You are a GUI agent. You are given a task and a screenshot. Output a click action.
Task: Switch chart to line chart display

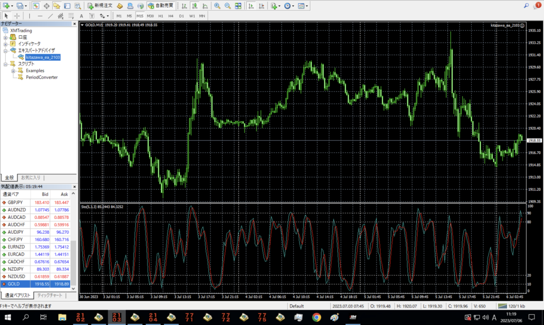203,6
